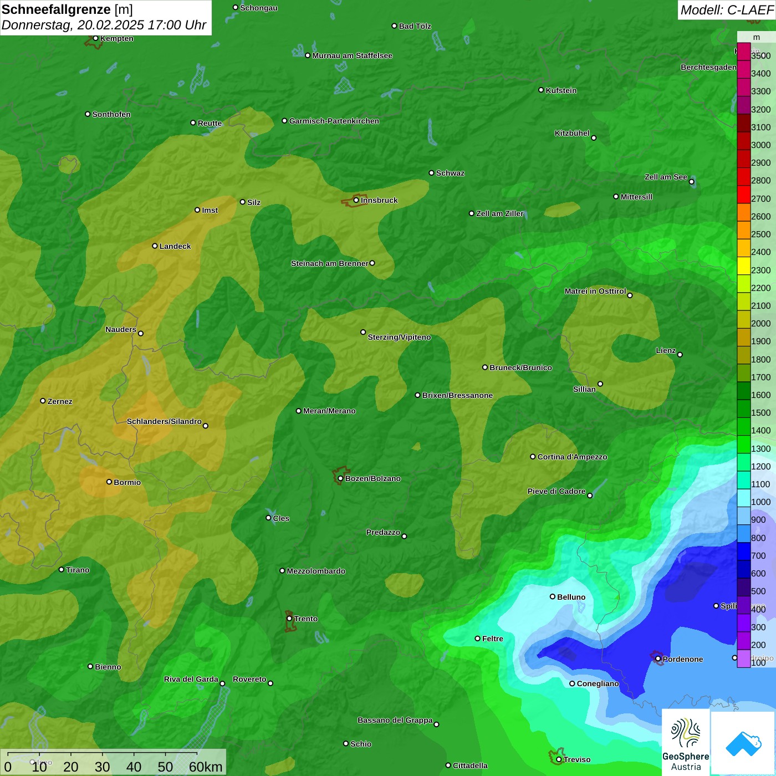This screenshot has height=776, width=776.
Task: Click the 'Predazzo' label
Action: tap(384, 532)
